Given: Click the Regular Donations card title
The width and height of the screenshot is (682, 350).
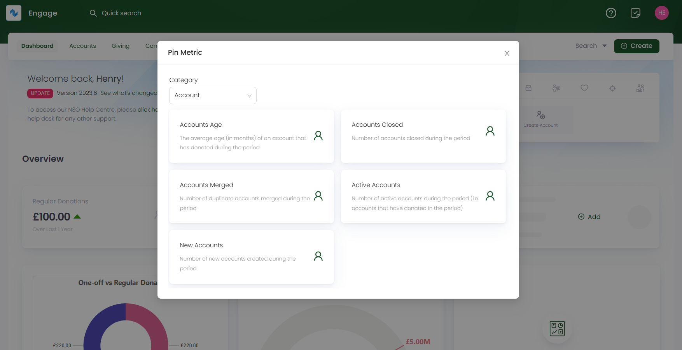Looking at the screenshot, I should 60,201.
